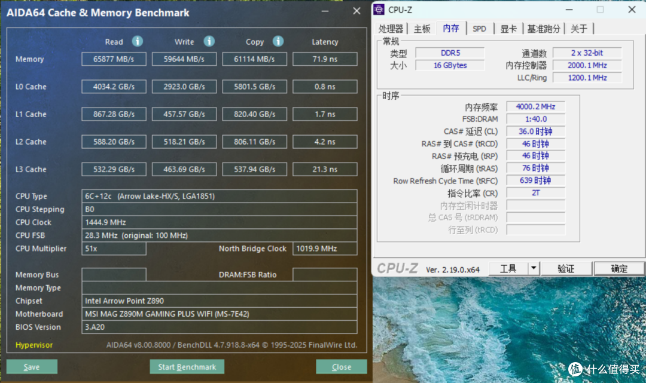Click the Save button in AIDA64
The width and height of the screenshot is (646, 383).
[x=32, y=367]
